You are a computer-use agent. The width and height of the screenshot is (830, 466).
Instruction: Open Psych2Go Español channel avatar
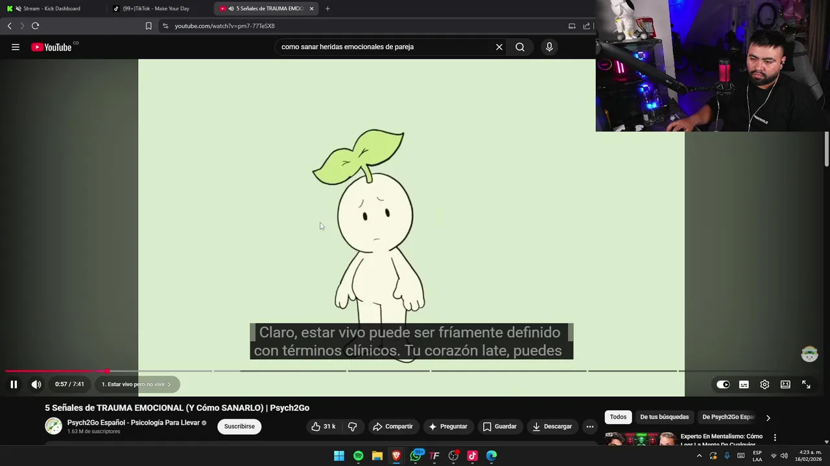click(x=53, y=426)
